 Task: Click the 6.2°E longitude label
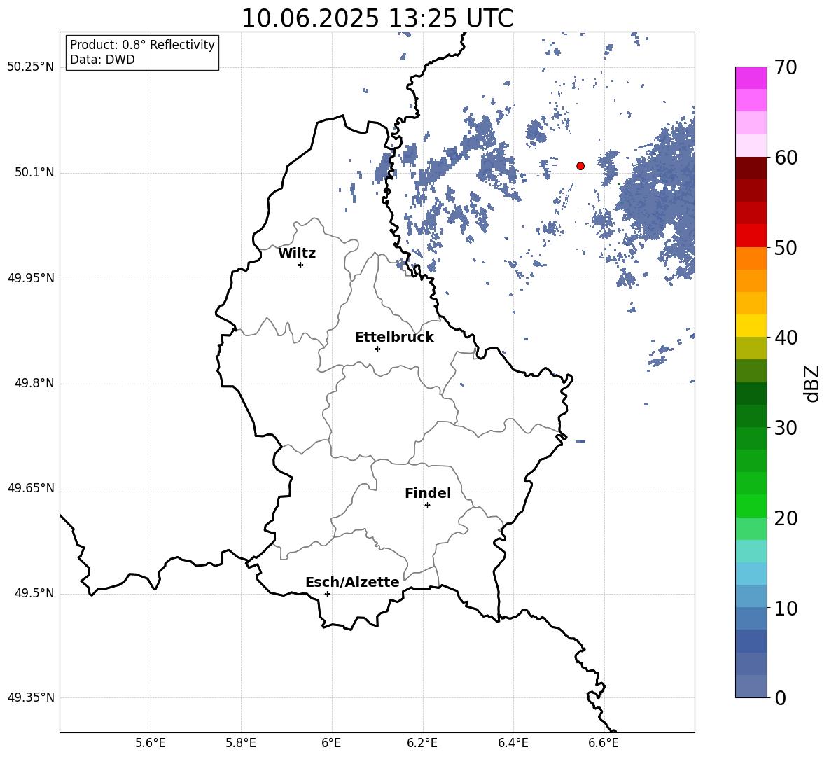(422, 743)
